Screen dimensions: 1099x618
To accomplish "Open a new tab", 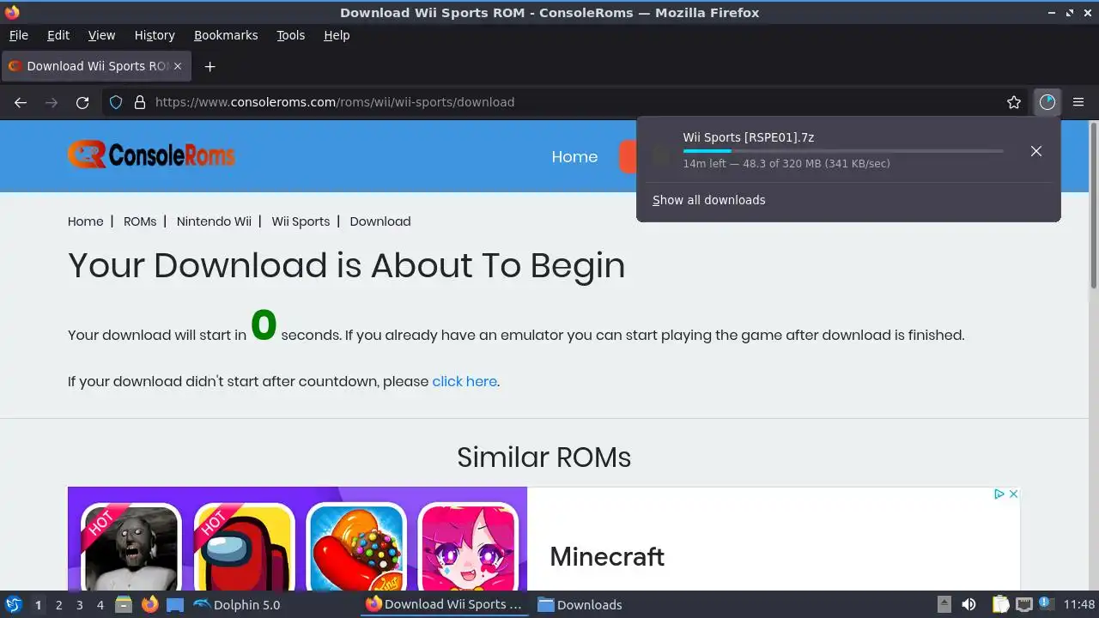I will [x=209, y=66].
